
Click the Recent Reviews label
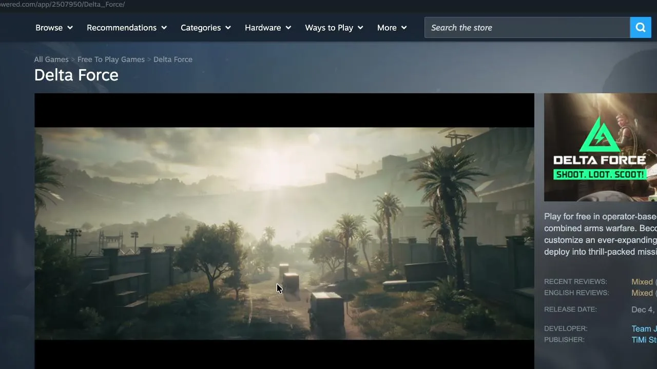(x=575, y=282)
